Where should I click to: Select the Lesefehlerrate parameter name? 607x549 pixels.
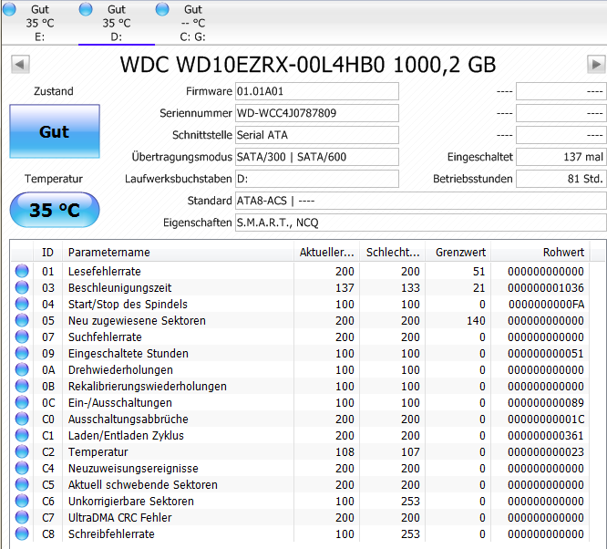[x=105, y=271]
